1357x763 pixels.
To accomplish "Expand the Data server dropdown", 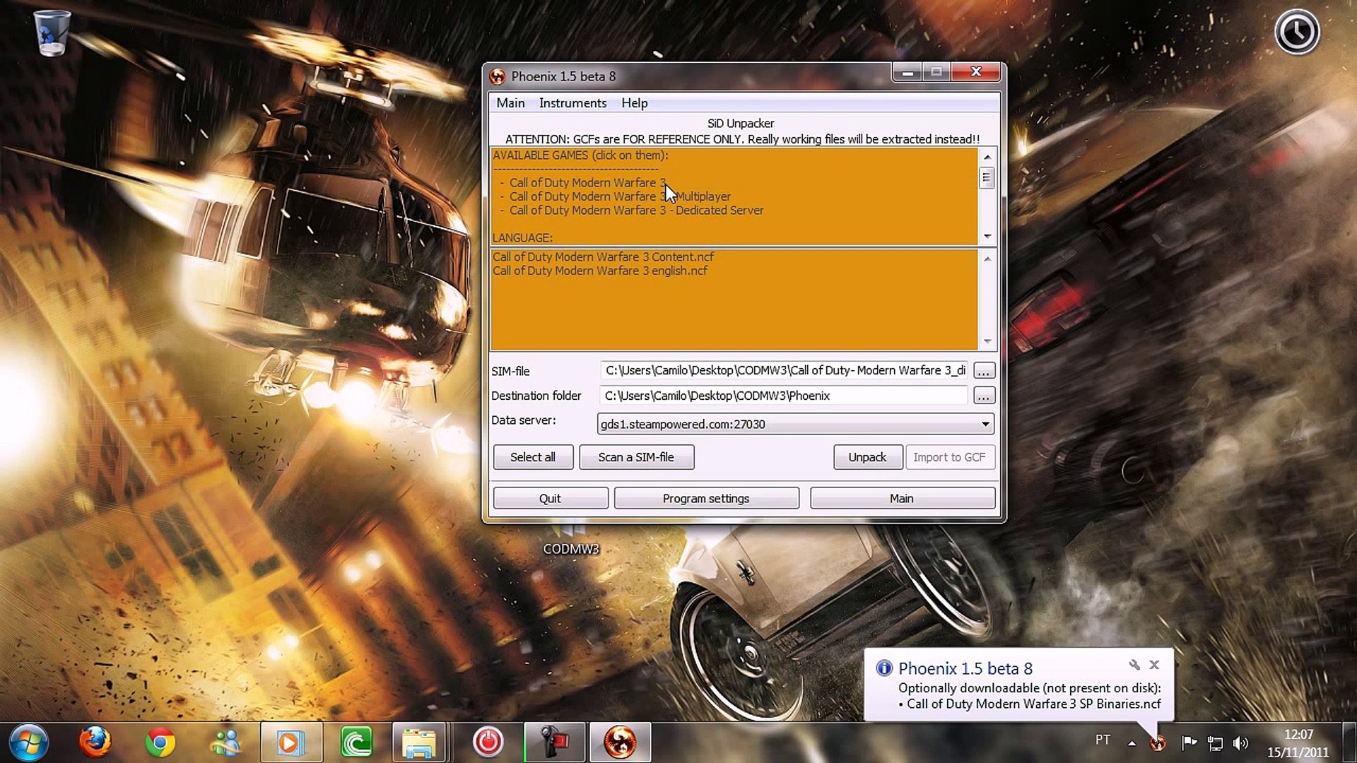I will tap(985, 424).
